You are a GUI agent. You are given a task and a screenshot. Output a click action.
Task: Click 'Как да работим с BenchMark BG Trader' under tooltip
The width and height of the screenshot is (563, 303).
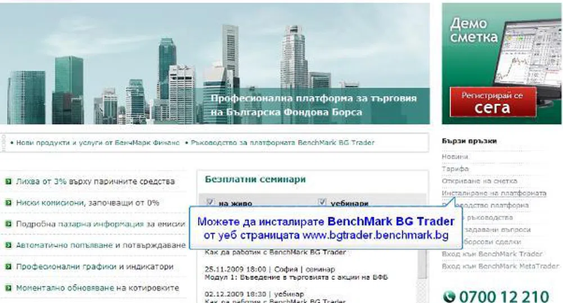point(275,252)
